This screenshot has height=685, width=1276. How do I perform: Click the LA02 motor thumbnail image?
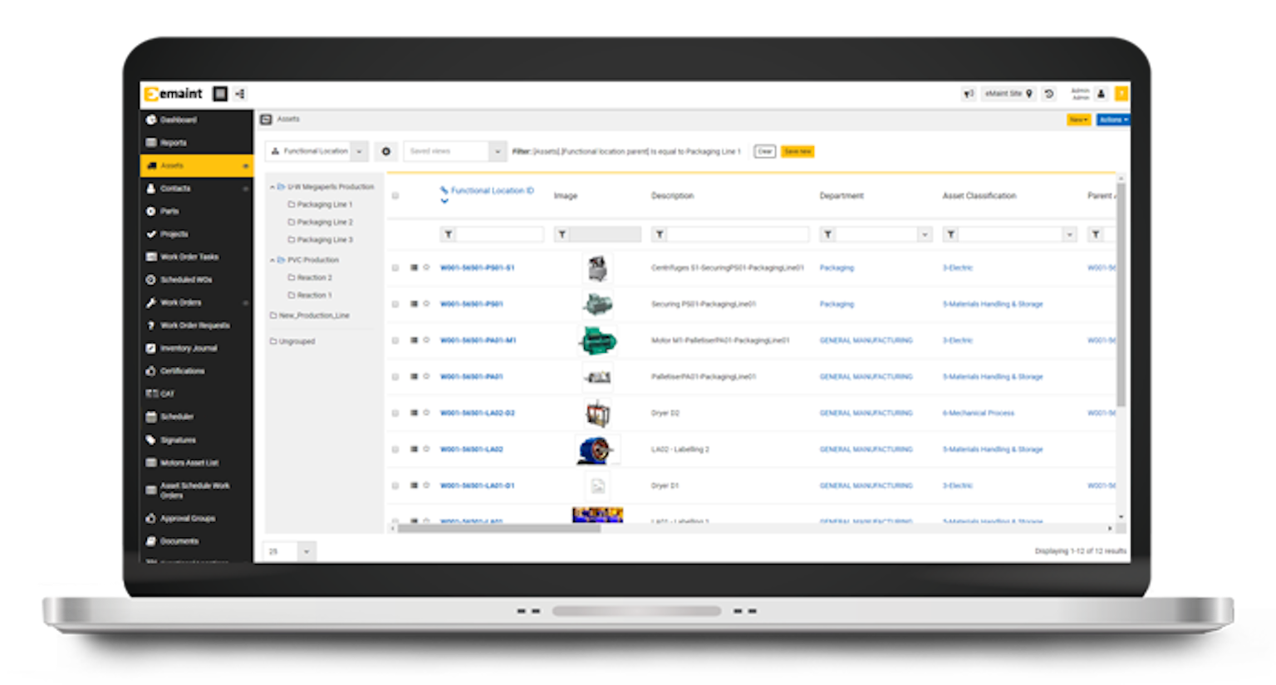(597, 448)
